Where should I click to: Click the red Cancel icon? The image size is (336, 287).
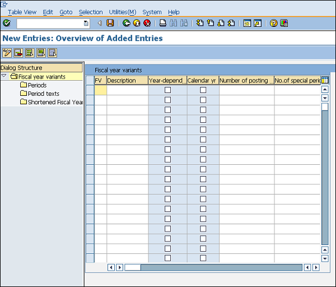(147, 23)
